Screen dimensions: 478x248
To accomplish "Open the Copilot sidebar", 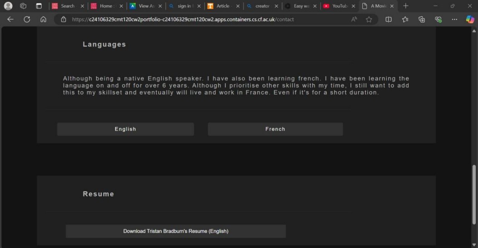I will (x=470, y=19).
